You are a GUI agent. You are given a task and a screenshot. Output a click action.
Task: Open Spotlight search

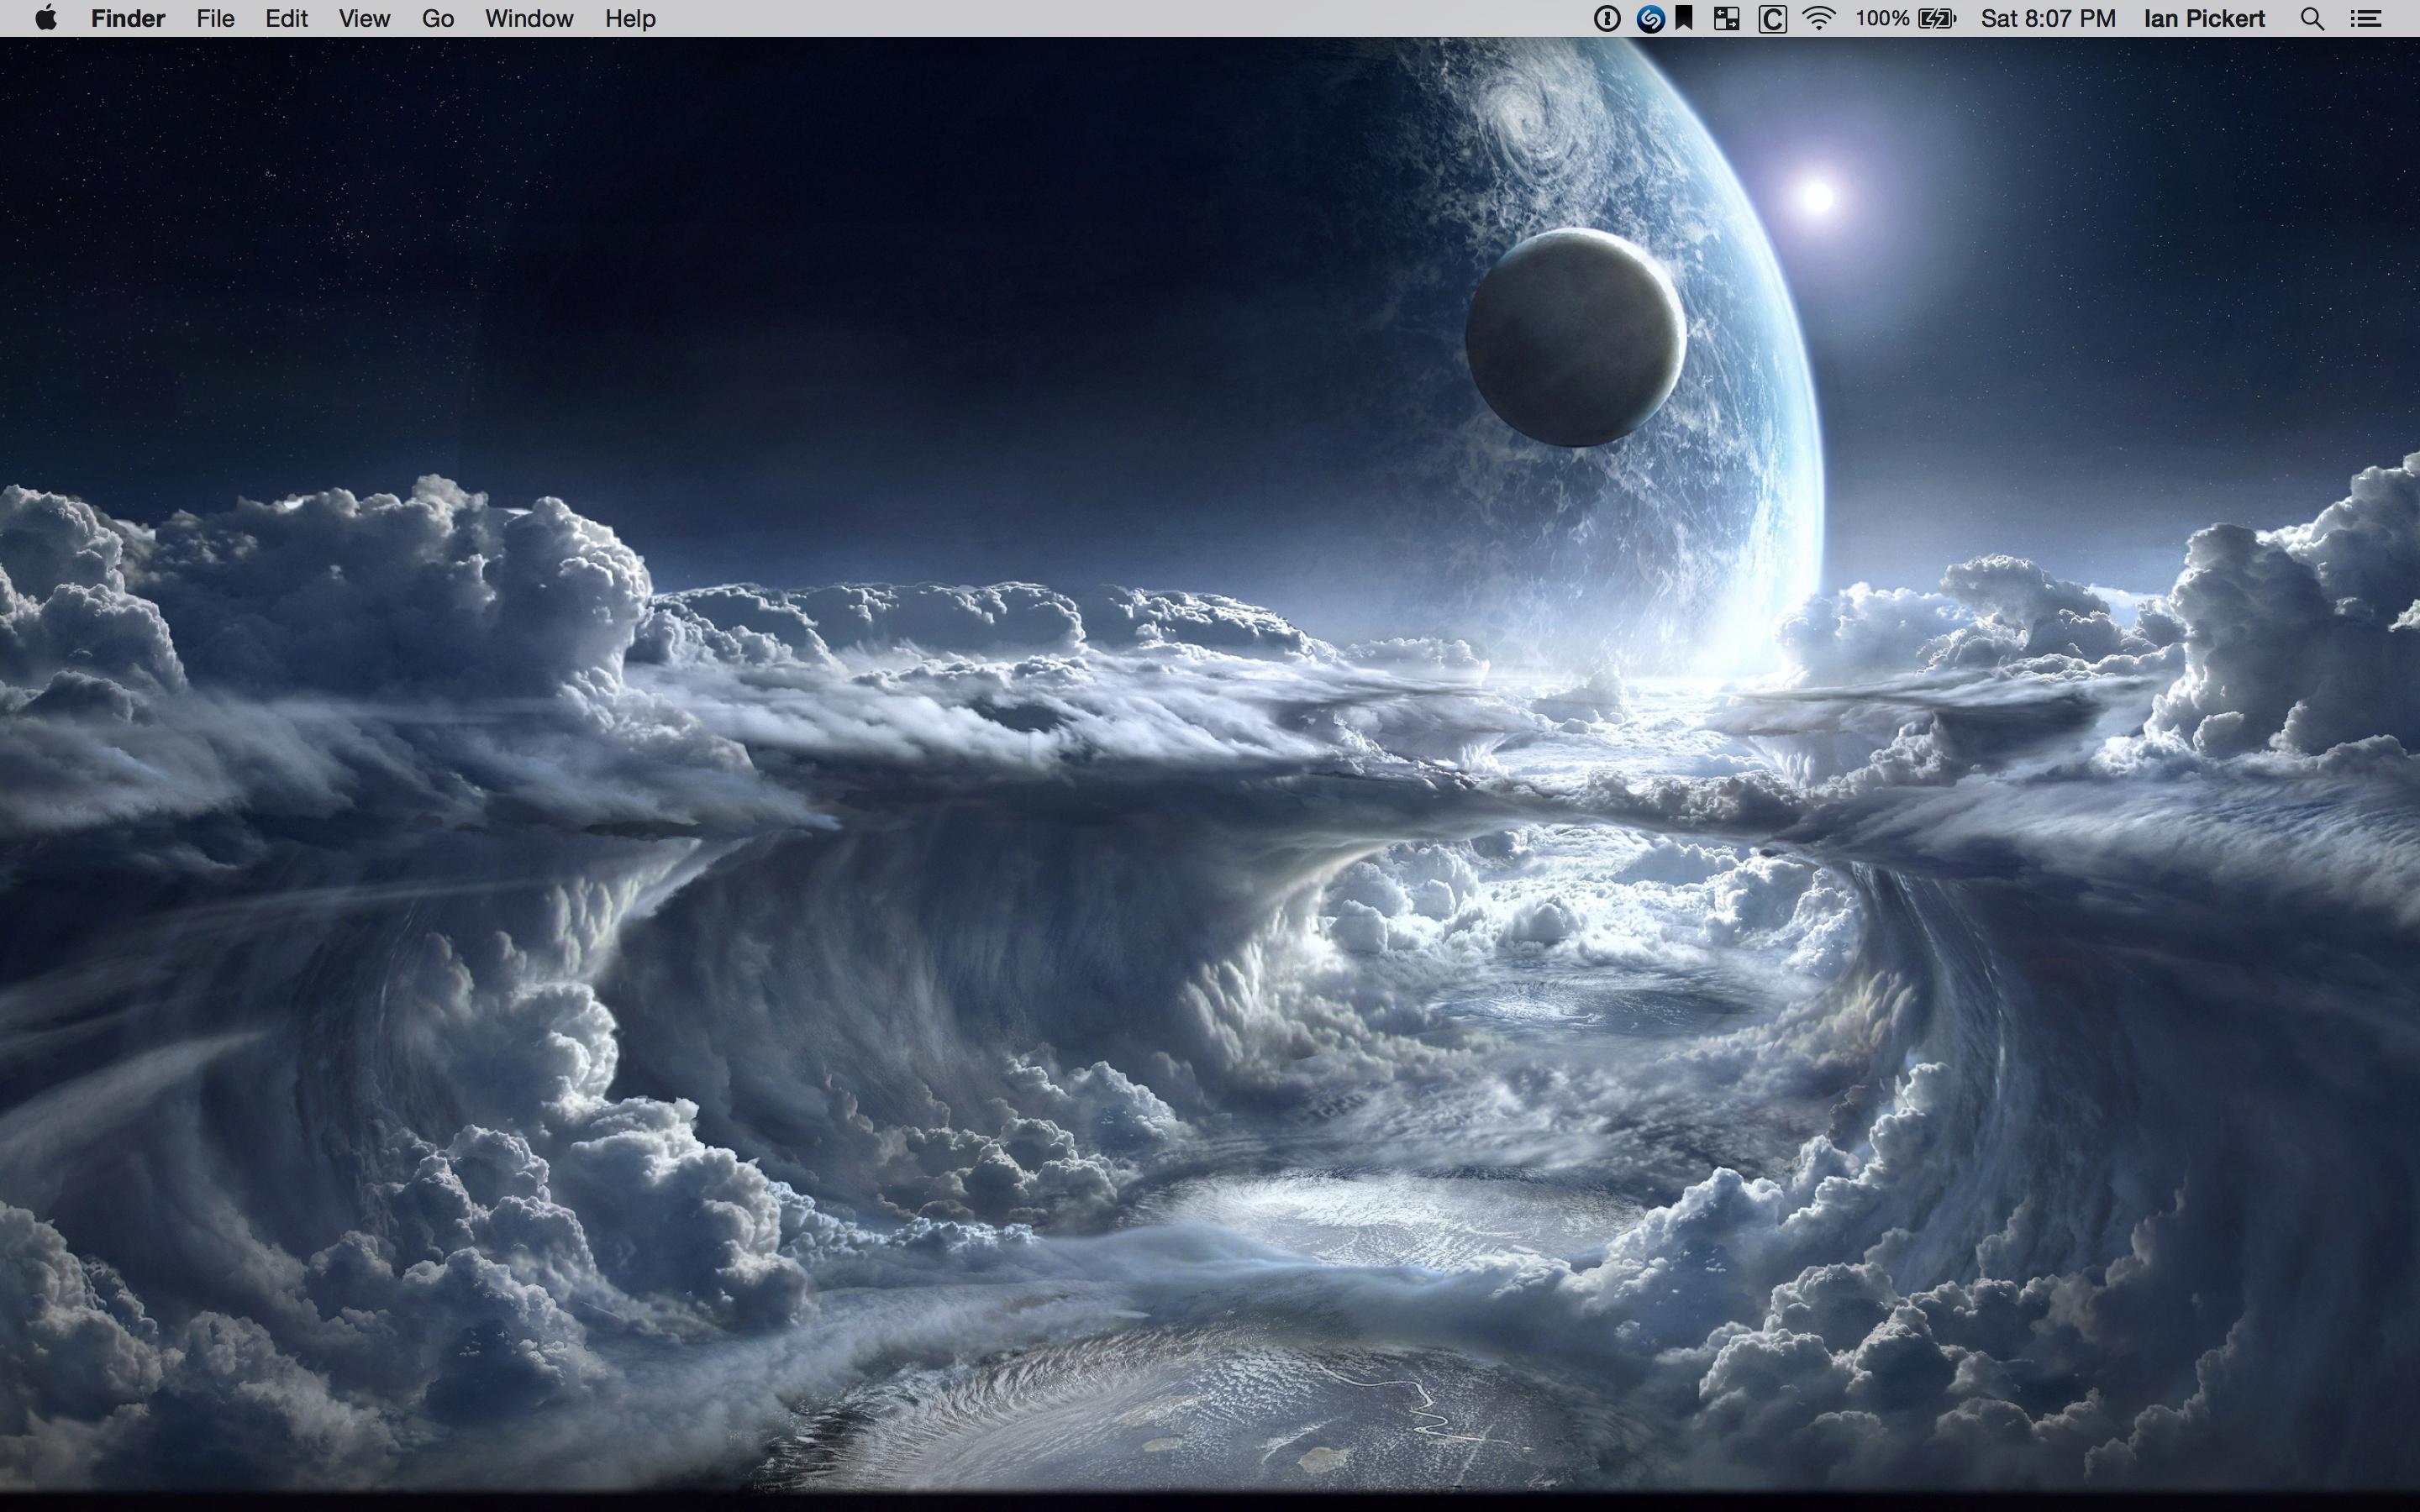tap(2311, 18)
